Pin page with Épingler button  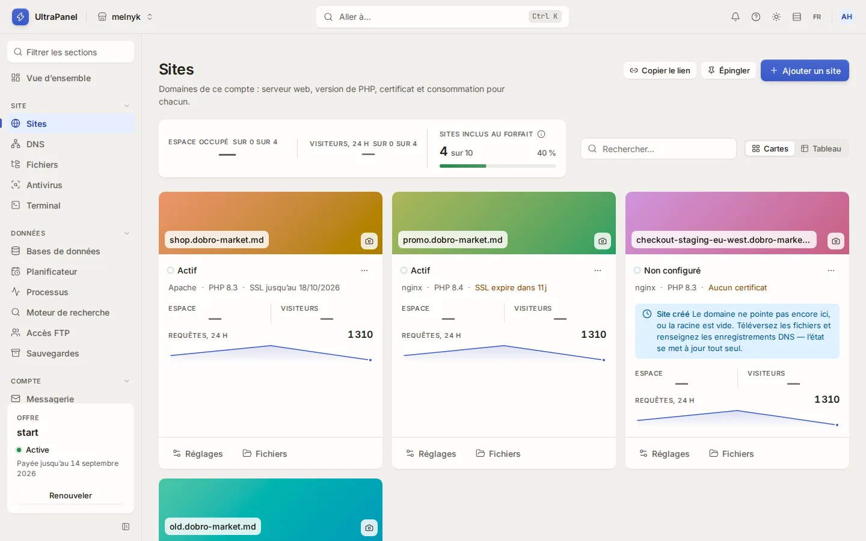[728, 70]
